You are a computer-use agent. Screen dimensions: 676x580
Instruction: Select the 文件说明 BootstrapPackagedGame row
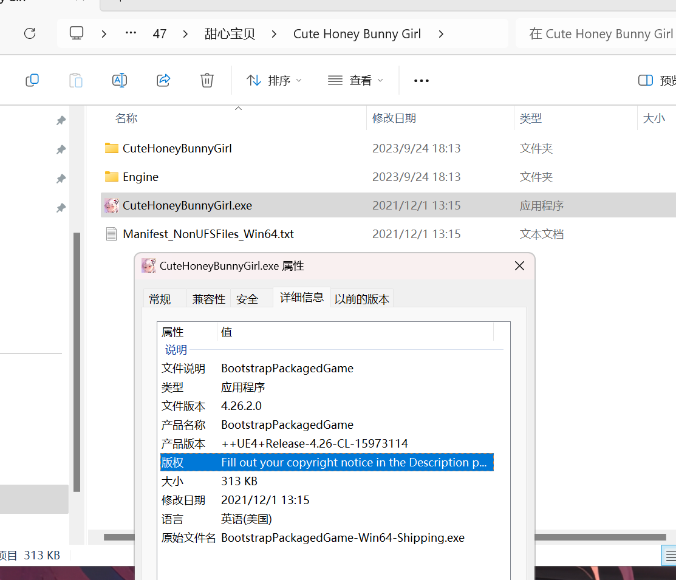(x=327, y=368)
